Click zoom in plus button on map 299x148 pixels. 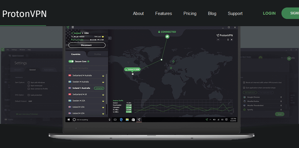[x=232, y=40]
